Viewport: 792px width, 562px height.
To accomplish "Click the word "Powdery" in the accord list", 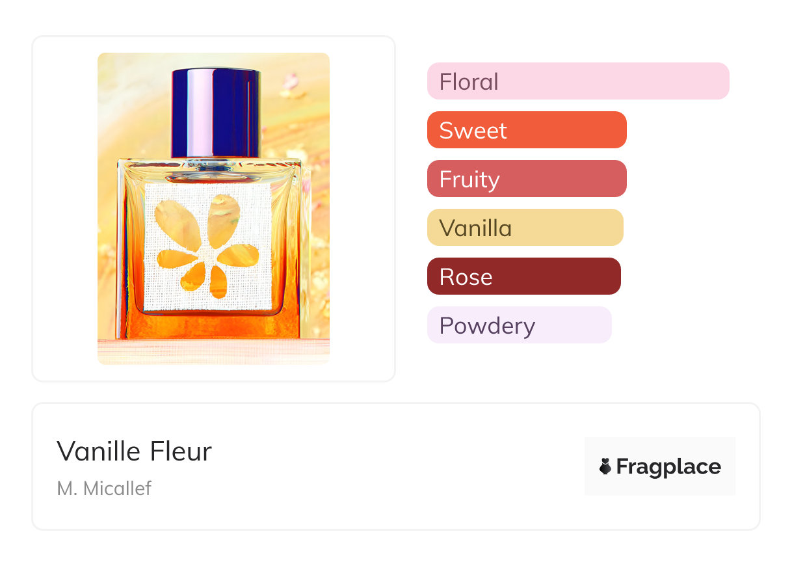I will 487,325.
